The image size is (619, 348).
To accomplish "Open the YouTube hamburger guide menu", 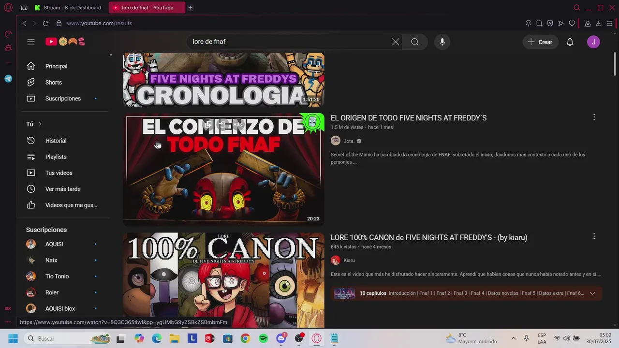I will [31, 42].
